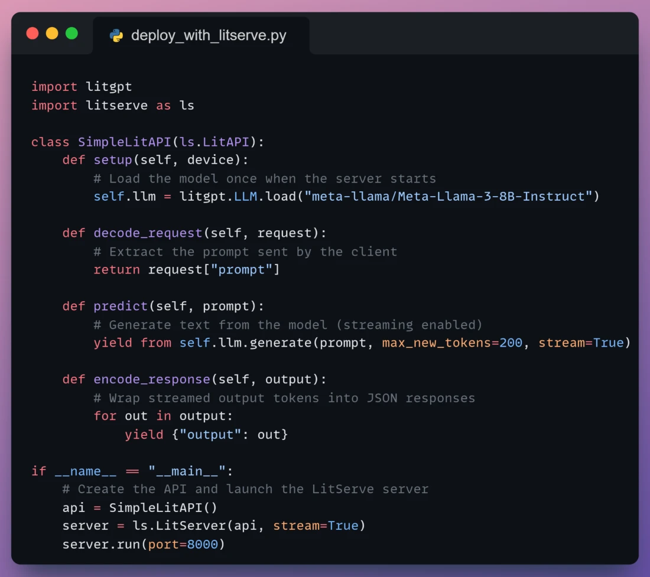650x577 pixels.
Task: Click 'ls.LitServer' in the server assignment
Action: pos(179,526)
